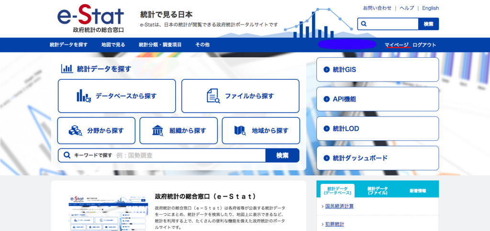Click the file search document icon
Image resolution: width=490 pixels, height=231 pixels.
click(x=213, y=96)
